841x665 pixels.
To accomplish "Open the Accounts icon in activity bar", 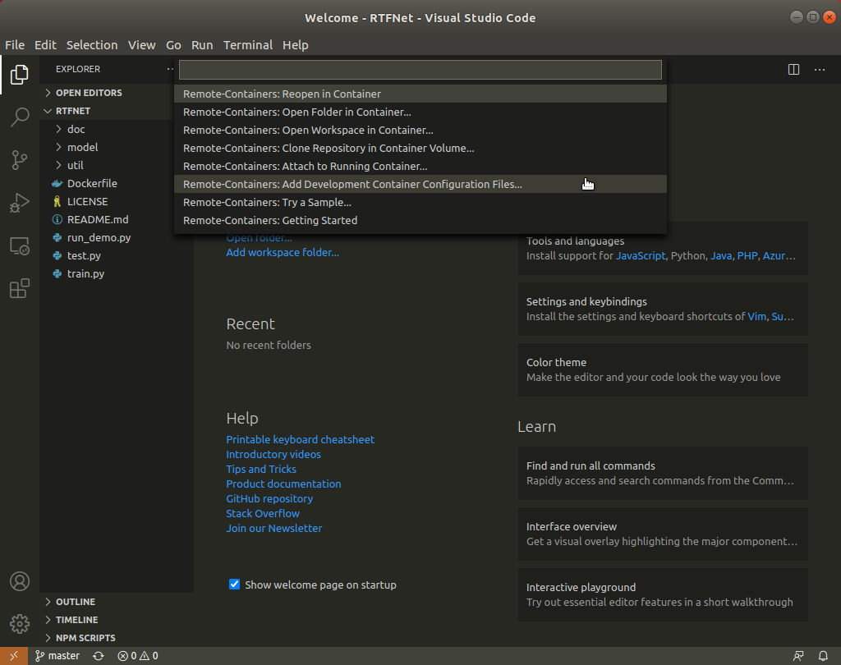I will pos(20,581).
